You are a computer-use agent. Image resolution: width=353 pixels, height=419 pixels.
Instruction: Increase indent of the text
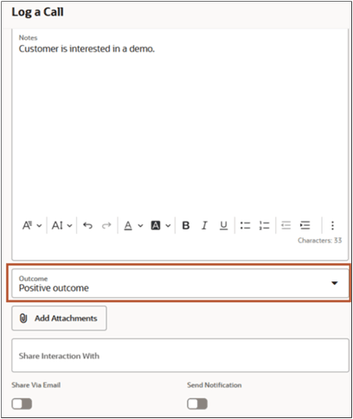[x=305, y=225]
